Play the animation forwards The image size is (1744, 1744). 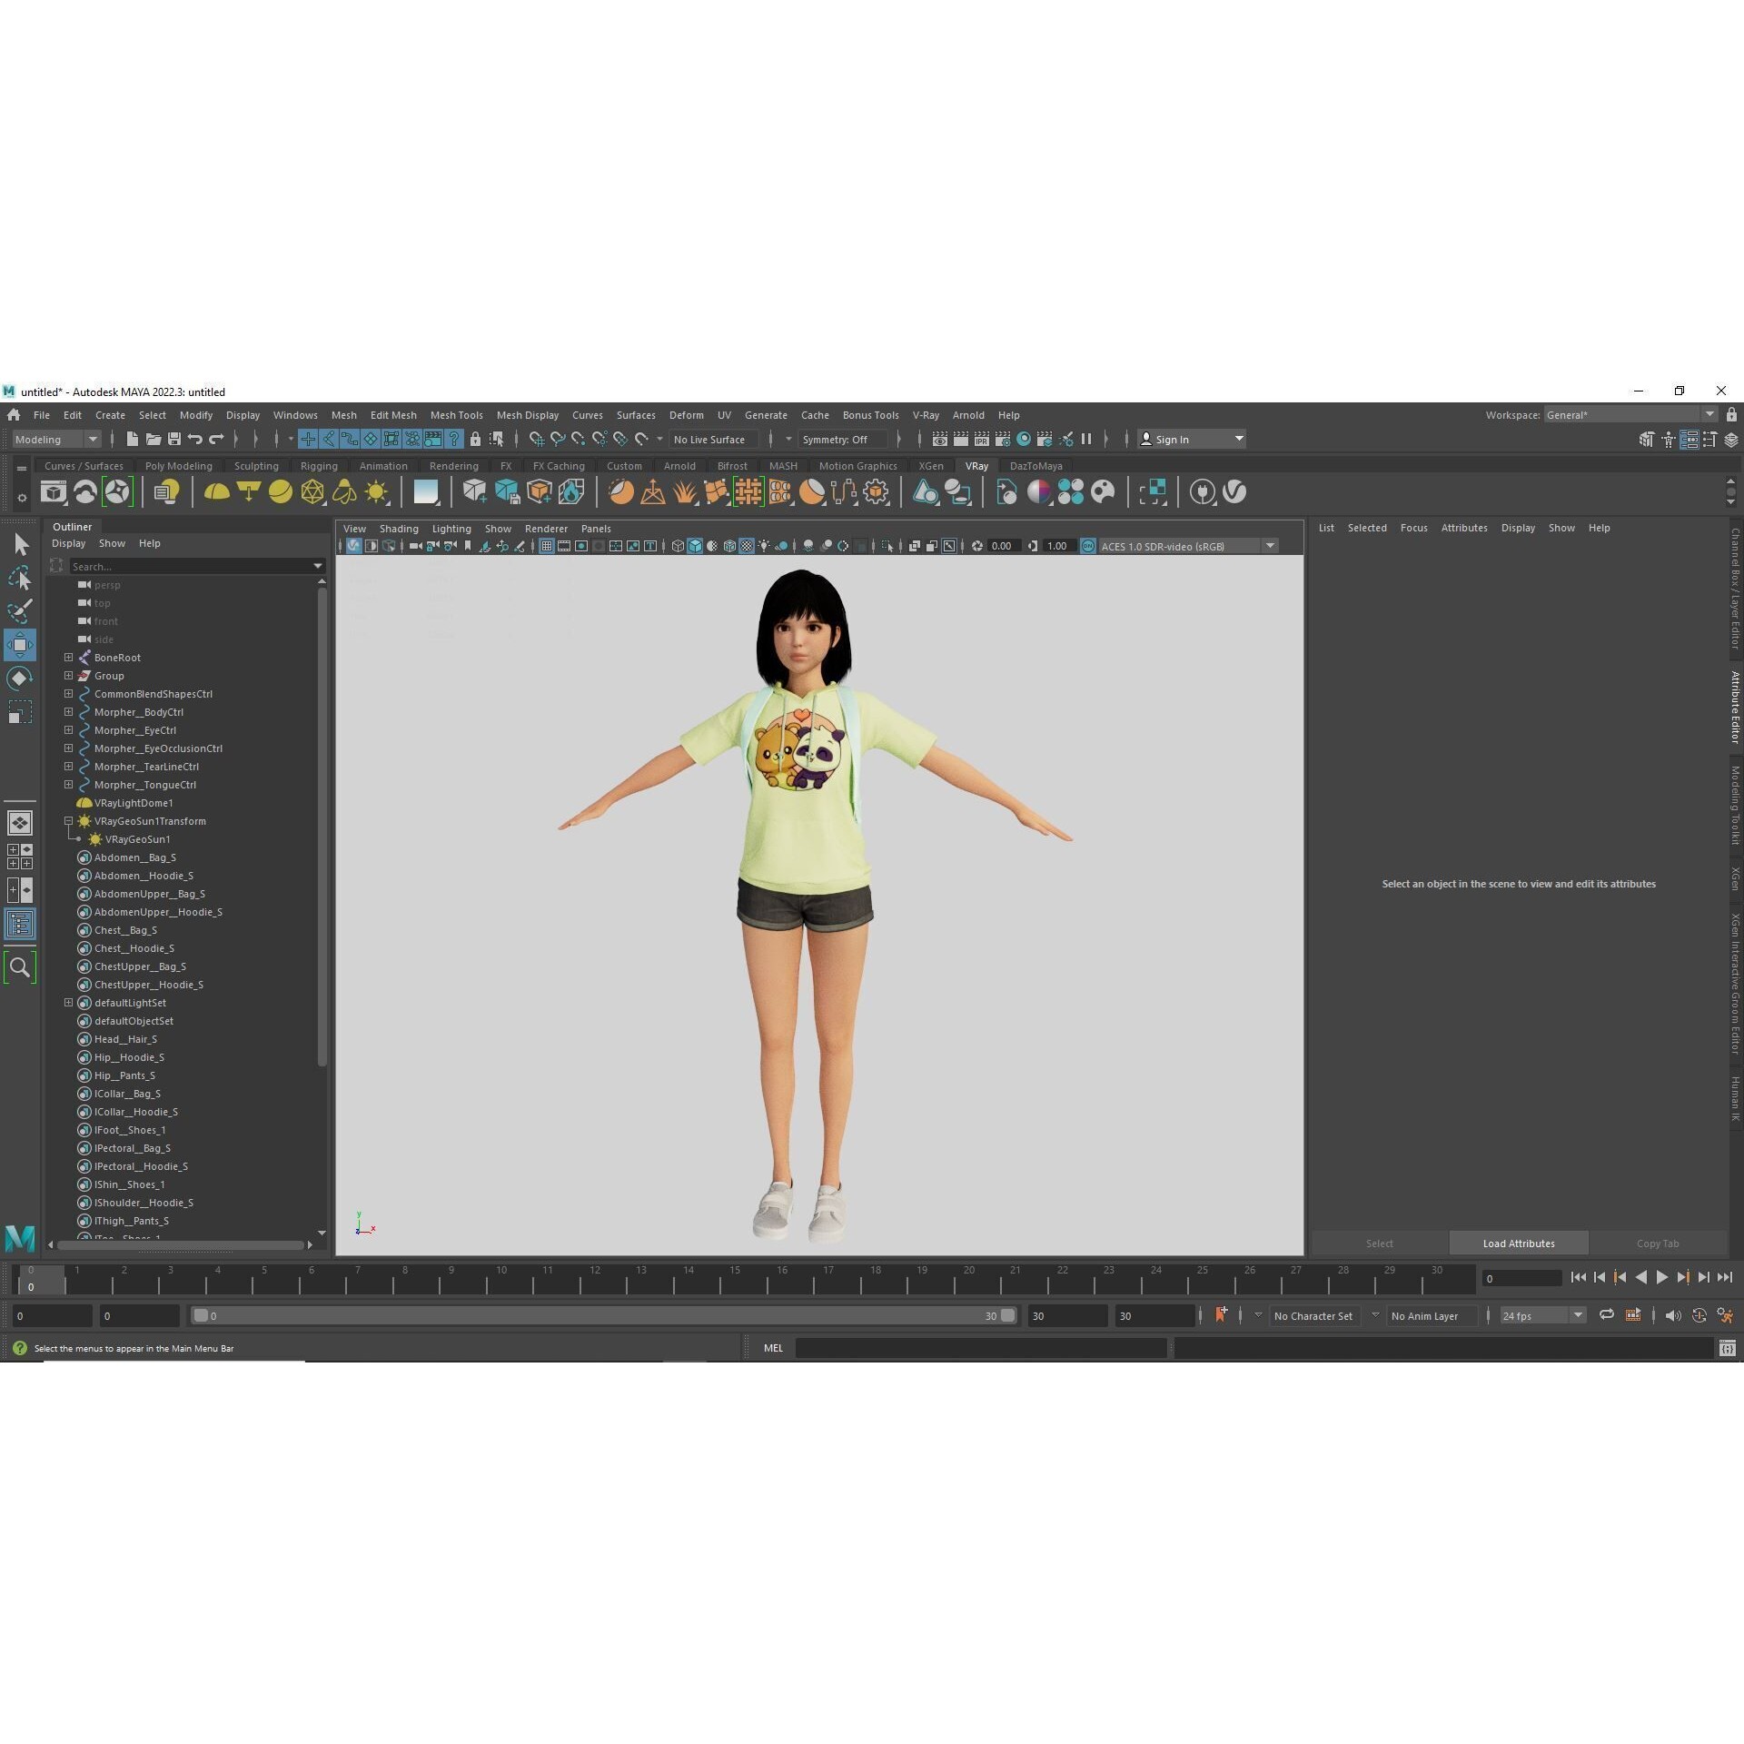(x=1661, y=1277)
